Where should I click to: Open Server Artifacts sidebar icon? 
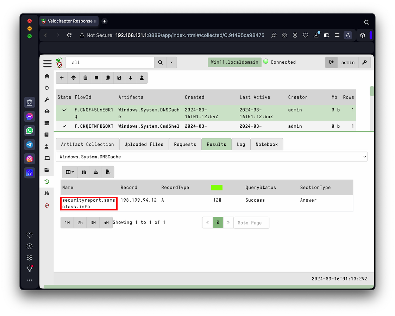[47, 123]
